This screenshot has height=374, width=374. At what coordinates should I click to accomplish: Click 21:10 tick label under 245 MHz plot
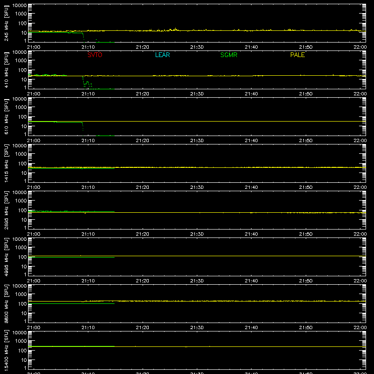pos(88,47)
